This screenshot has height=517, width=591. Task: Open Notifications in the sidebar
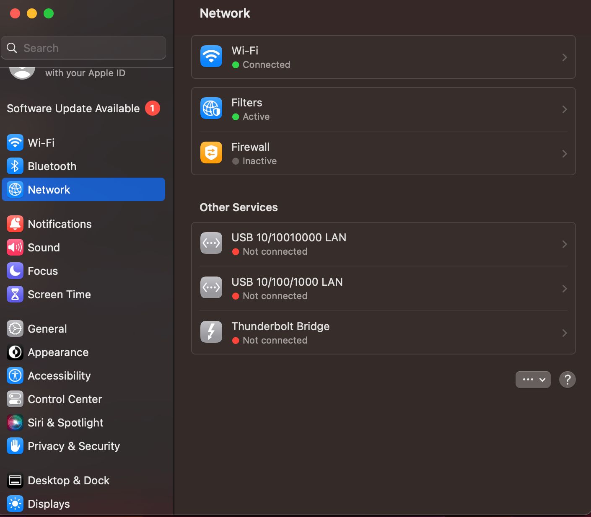tap(60, 224)
